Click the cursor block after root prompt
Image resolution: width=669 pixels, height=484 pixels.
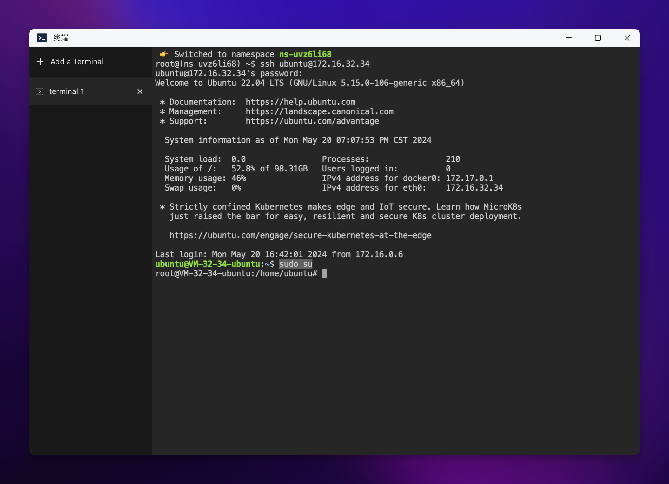(324, 273)
